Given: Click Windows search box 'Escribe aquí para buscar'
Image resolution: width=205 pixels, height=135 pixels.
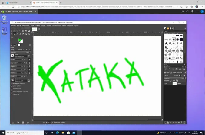Looking at the screenshot, I should click(x=25, y=133).
